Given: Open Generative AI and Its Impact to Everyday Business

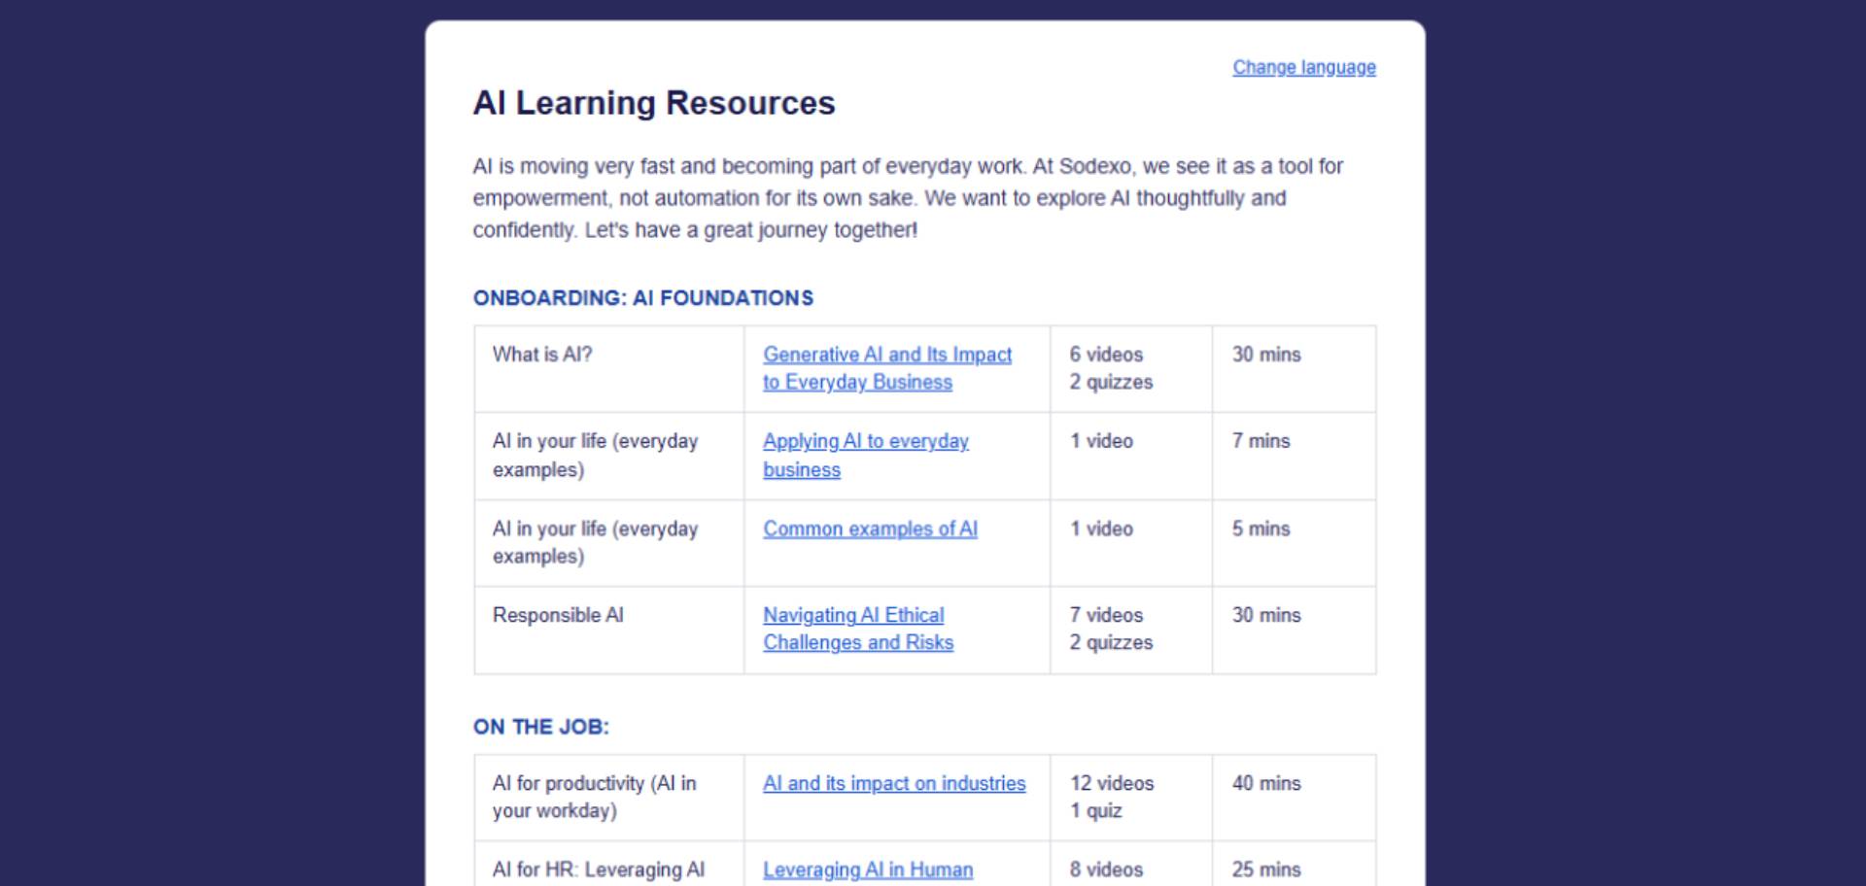Looking at the screenshot, I should click(887, 368).
